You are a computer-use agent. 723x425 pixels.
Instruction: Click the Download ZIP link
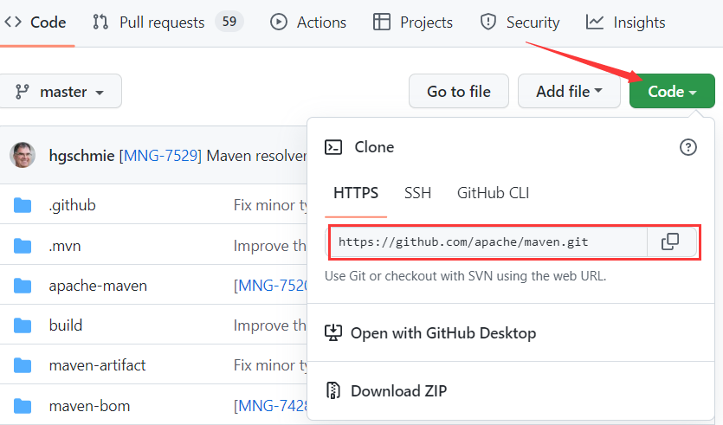pos(398,390)
